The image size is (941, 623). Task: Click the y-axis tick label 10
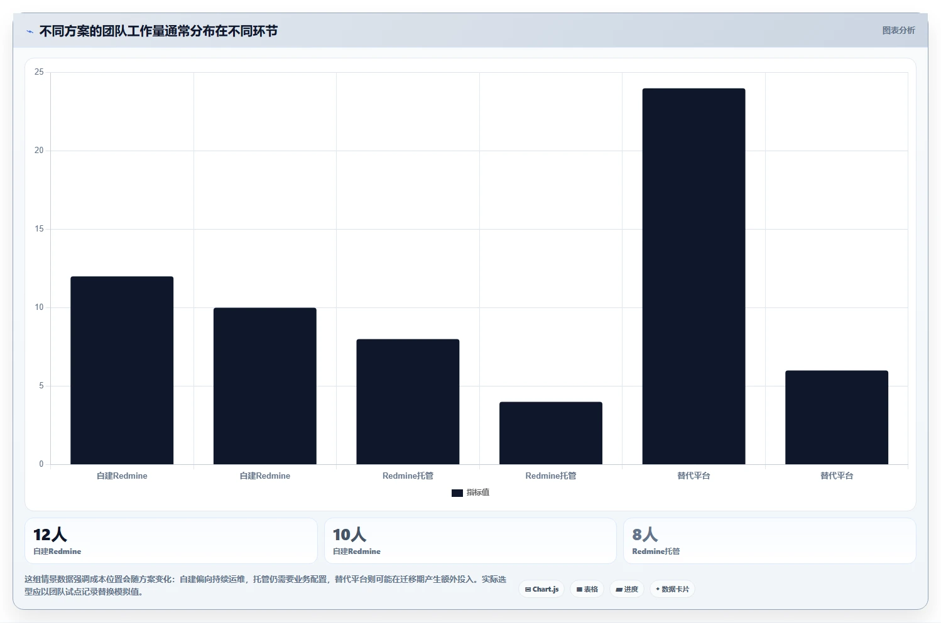(39, 307)
